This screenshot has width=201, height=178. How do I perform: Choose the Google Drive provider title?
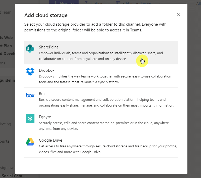(50, 140)
